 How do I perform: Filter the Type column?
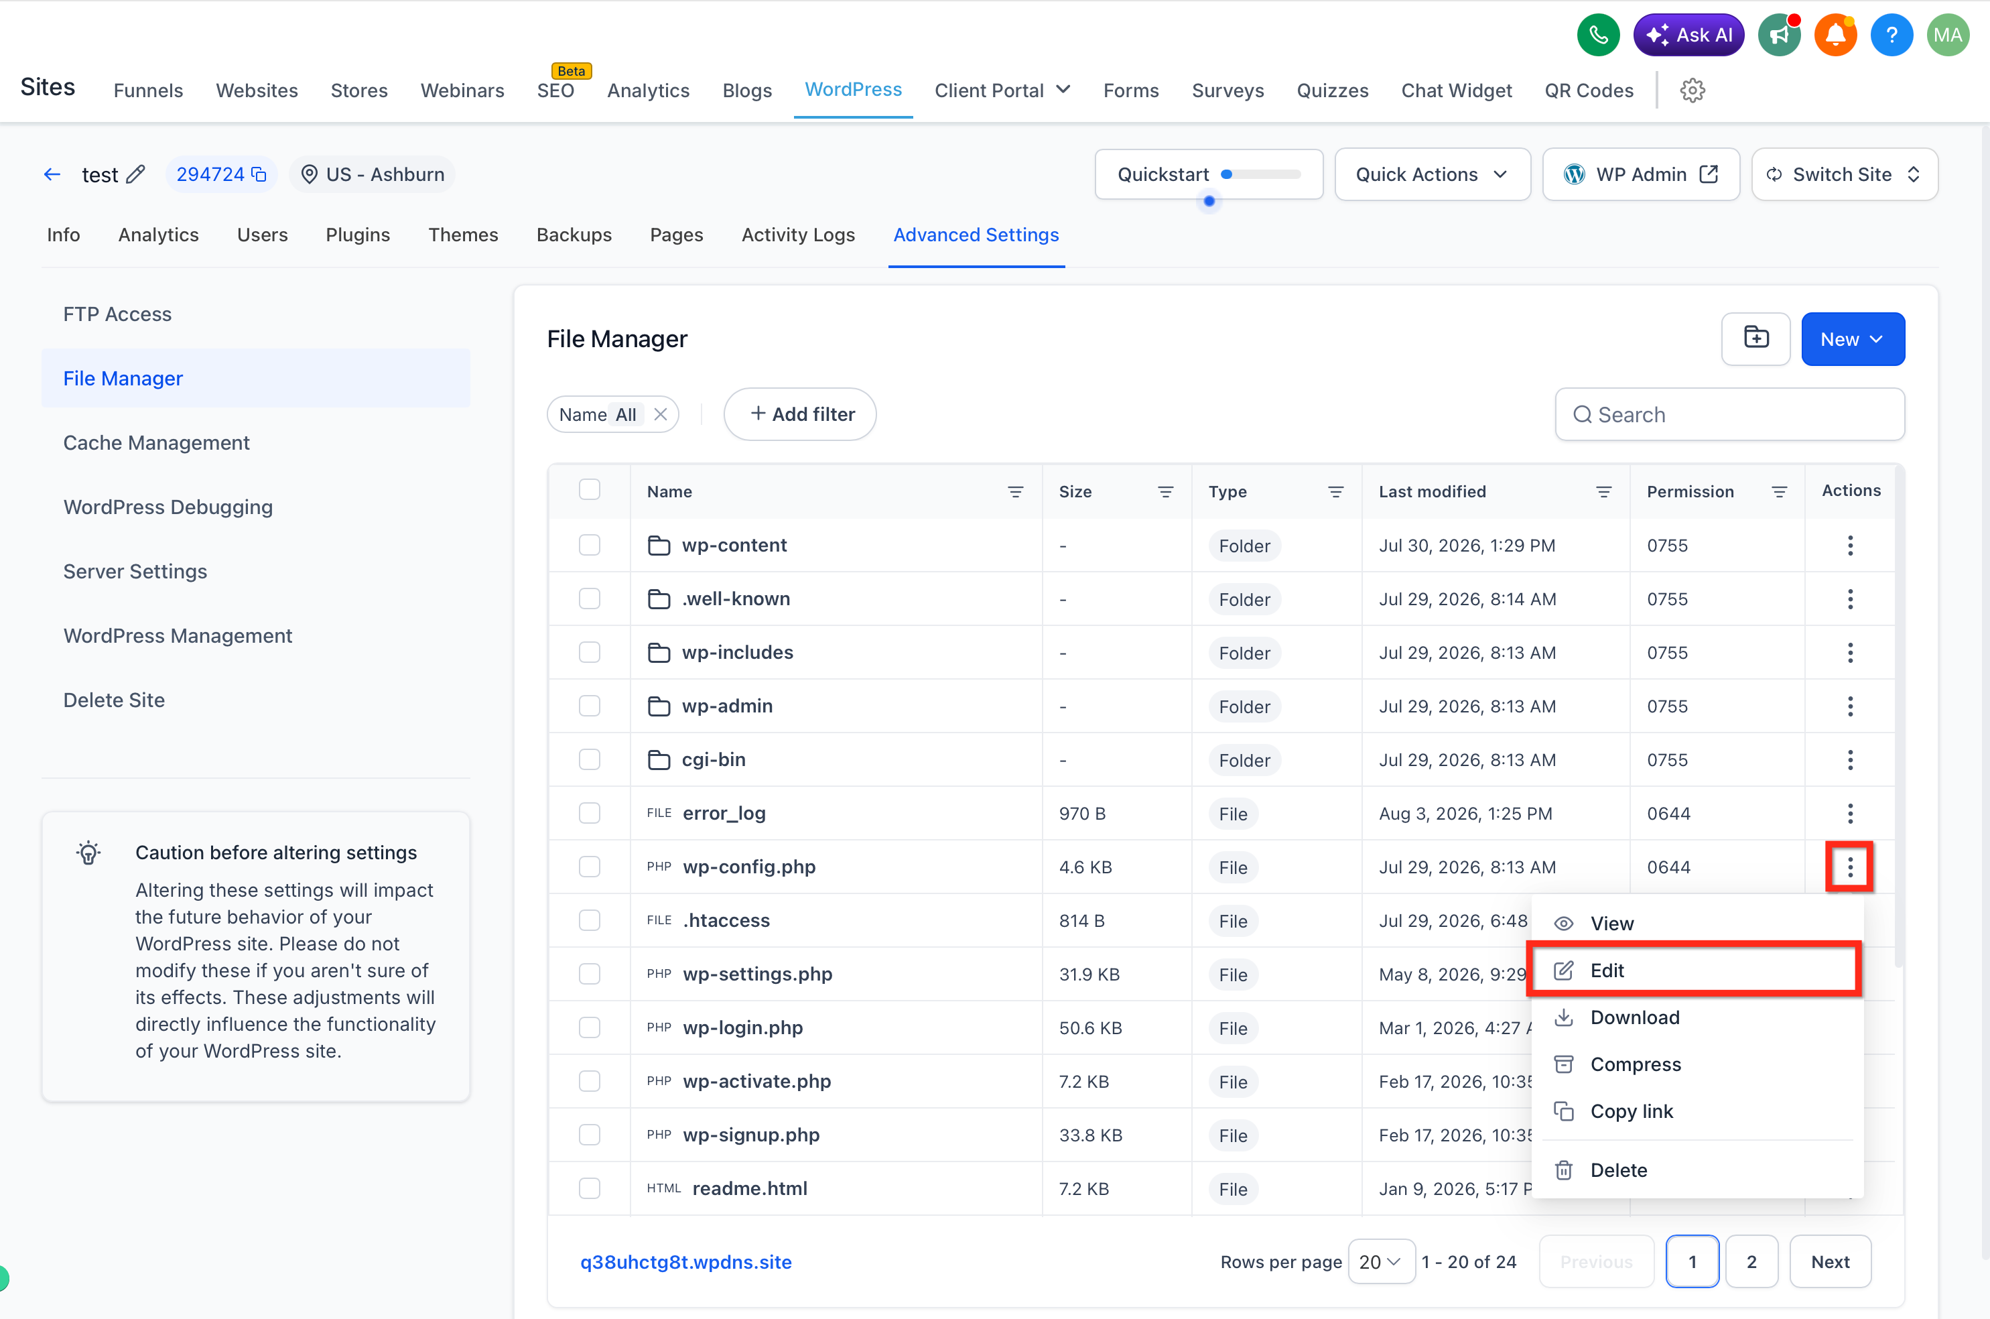1335,491
